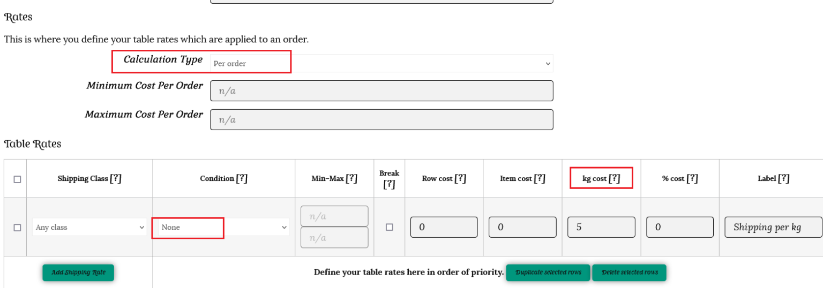The height and width of the screenshot is (288, 823).
Task: Open the kg cost [?] help tooltip
Action: (614, 179)
